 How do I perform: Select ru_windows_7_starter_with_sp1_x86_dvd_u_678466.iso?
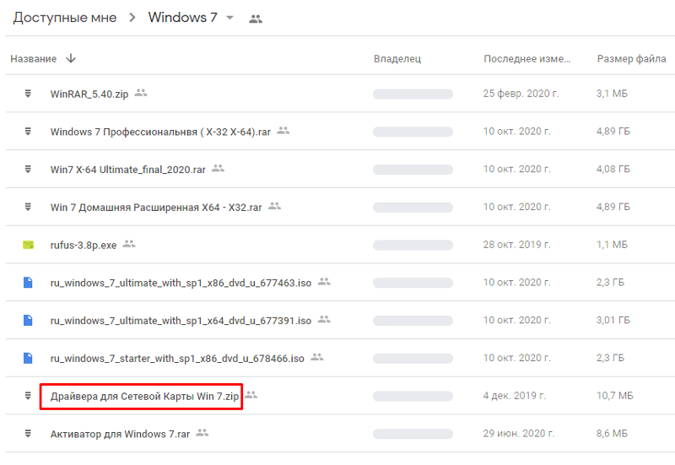(177, 359)
